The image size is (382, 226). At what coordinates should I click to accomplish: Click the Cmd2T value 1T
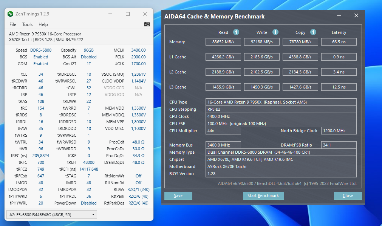(x=89, y=64)
